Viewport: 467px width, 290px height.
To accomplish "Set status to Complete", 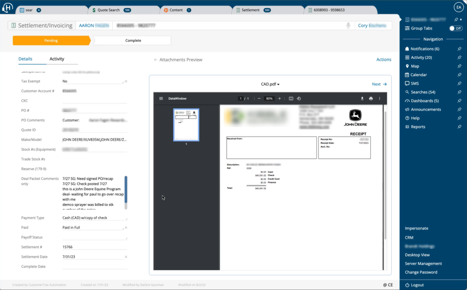I will (x=133, y=41).
